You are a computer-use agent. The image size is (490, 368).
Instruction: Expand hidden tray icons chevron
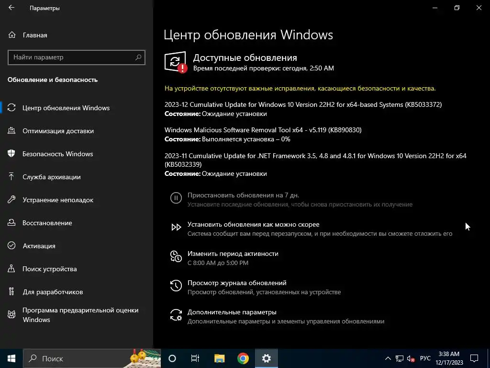pos(388,358)
